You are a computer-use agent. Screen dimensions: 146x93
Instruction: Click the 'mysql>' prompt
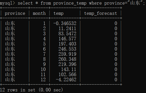[7, 3]
